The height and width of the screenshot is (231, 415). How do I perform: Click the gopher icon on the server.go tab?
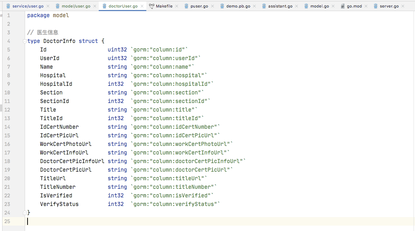pos(376,6)
